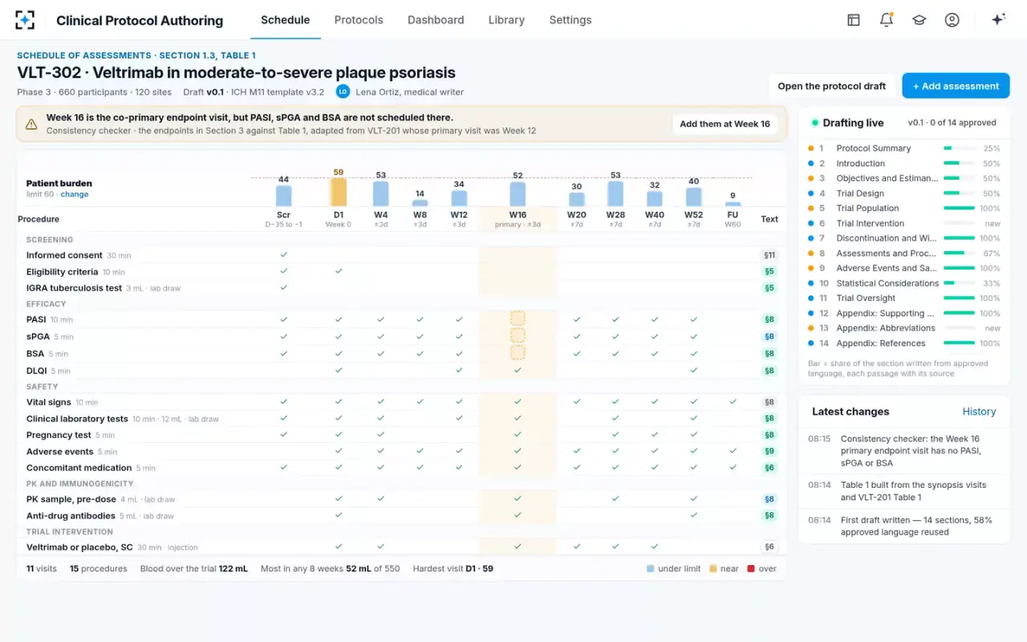Open section 13 Appendix: Abbreviations
This screenshot has width=1027, height=642.
point(904,328)
